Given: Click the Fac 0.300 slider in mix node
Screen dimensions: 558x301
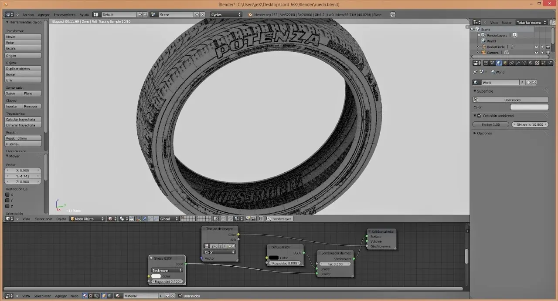Looking at the screenshot, I should pyautogui.click(x=335, y=264).
